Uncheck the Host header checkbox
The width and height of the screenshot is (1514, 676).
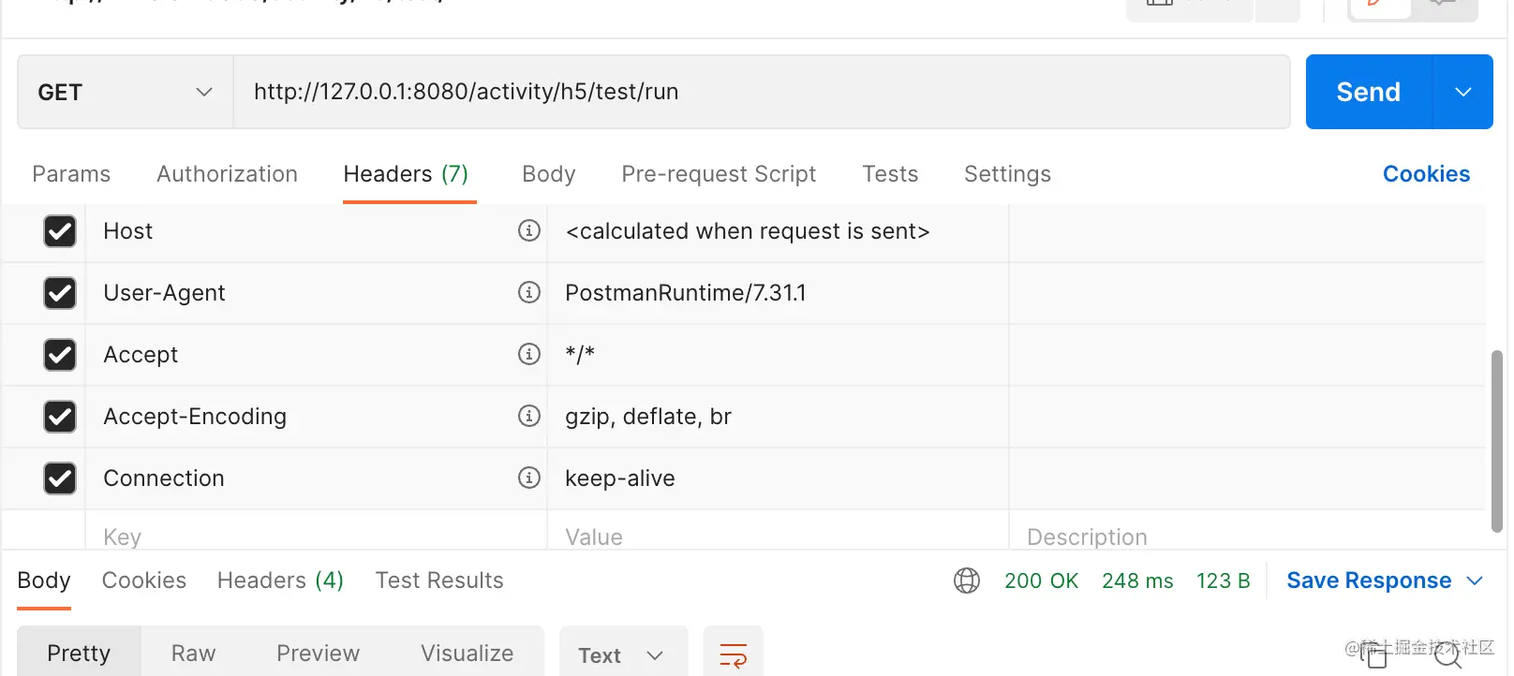point(60,231)
